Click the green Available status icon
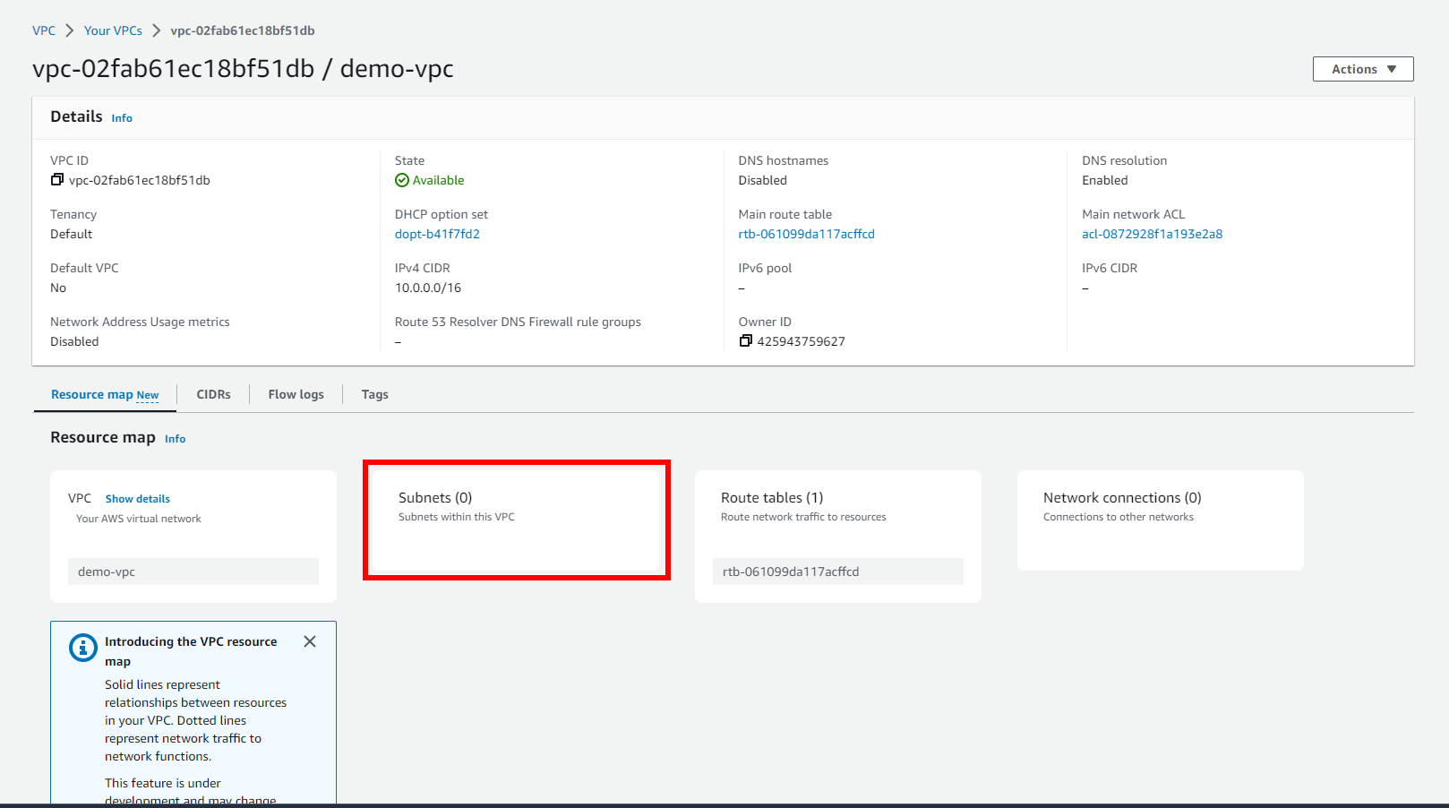The image size is (1449, 808). tap(402, 180)
